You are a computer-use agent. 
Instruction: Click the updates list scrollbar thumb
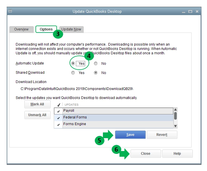click(175, 116)
